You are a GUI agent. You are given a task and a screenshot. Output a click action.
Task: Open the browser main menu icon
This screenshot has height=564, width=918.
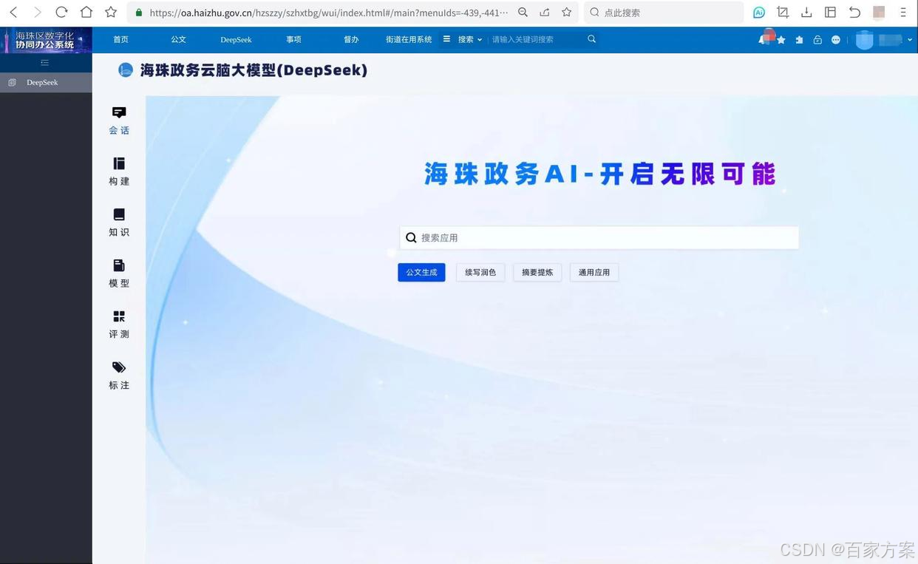(902, 12)
